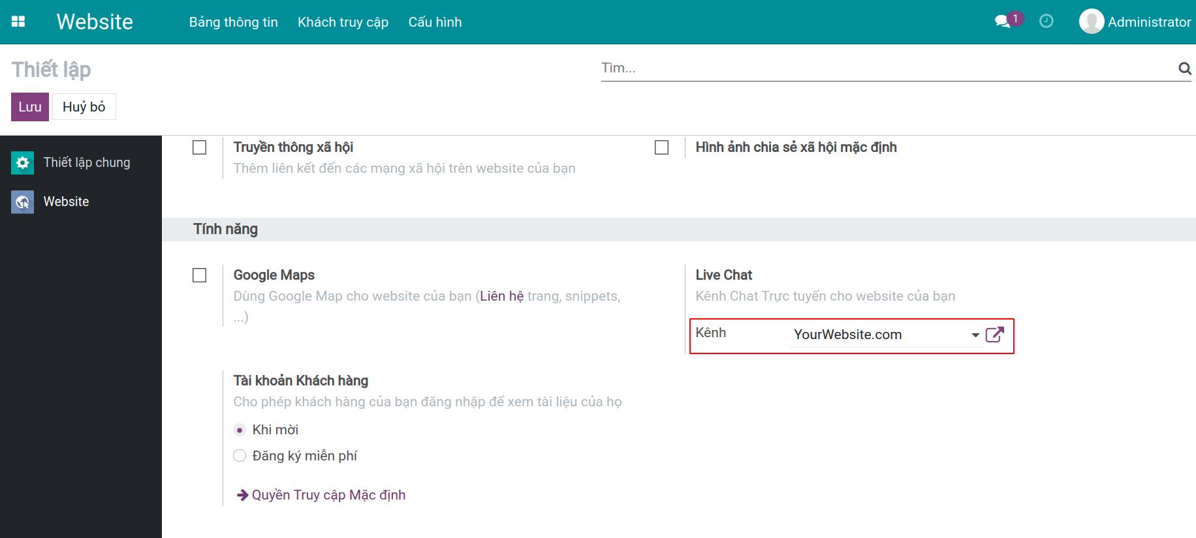Viewport: 1196px width, 538px height.
Task: Click the arrow icon before Quyền Truy cập
Action: click(x=242, y=495)
